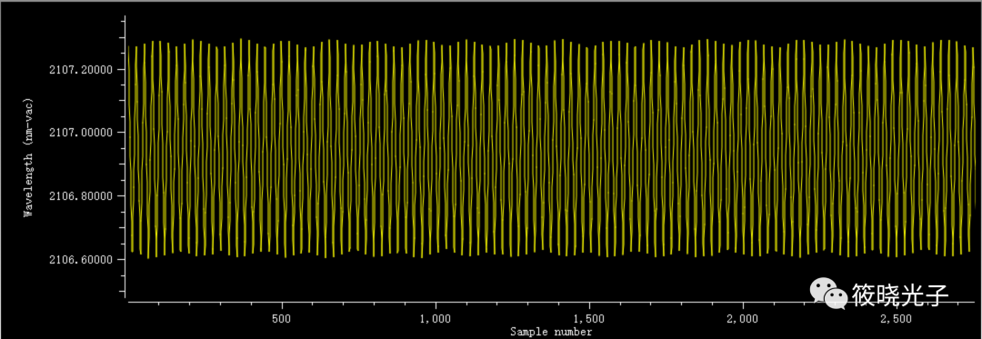Select the Wavelength (nm-vac) axis title
The width and height of the screenshot is (982, 339).
coord(28,157)
